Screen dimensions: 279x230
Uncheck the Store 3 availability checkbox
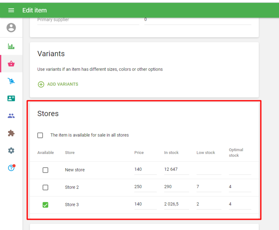pyautogui.click(x=45, y=205)
